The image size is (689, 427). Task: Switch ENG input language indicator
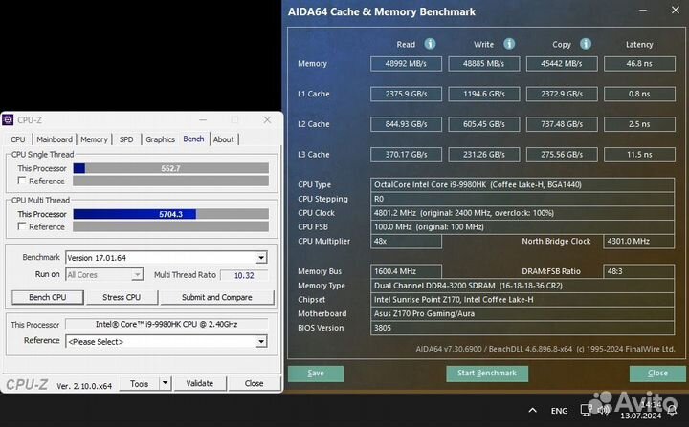[559, 411]
